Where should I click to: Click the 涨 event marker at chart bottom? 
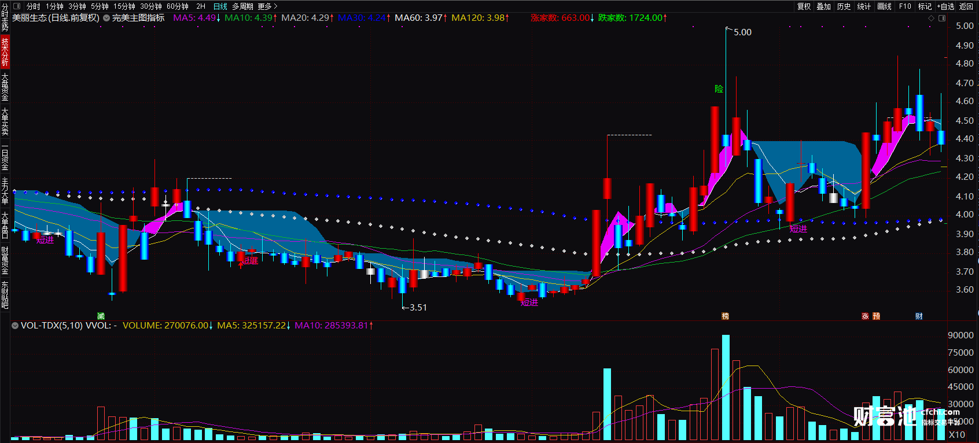(865, 316)
